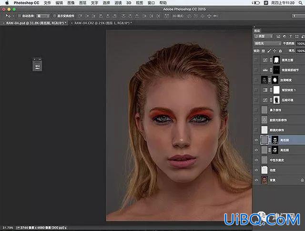Screen dimensions: 305x231
Task: Click the align bottom edges icon
Action: point(93,16)
